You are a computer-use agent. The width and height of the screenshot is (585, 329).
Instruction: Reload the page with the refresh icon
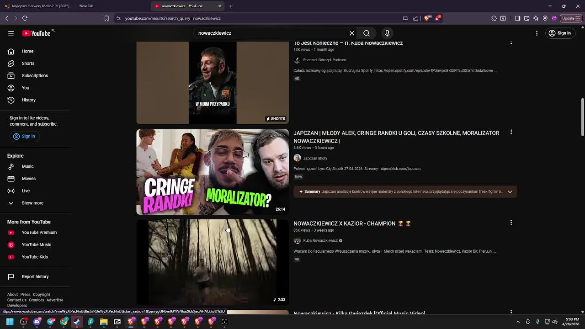[x=25, y=18]
